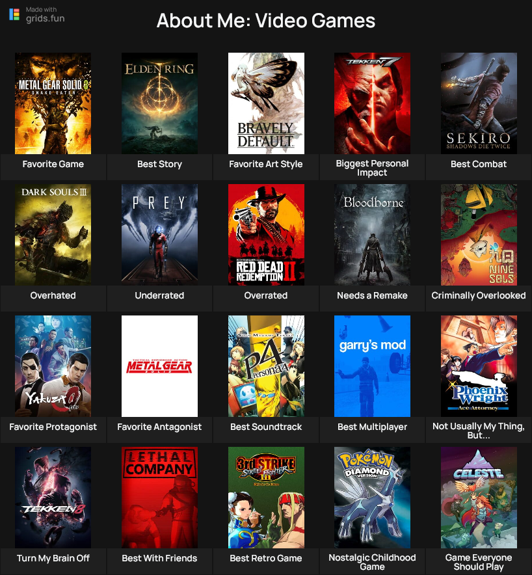Screen dimensions: 532x575
Task: Click the 'Game Everyone Should Play' label
Action: [479, 562]
